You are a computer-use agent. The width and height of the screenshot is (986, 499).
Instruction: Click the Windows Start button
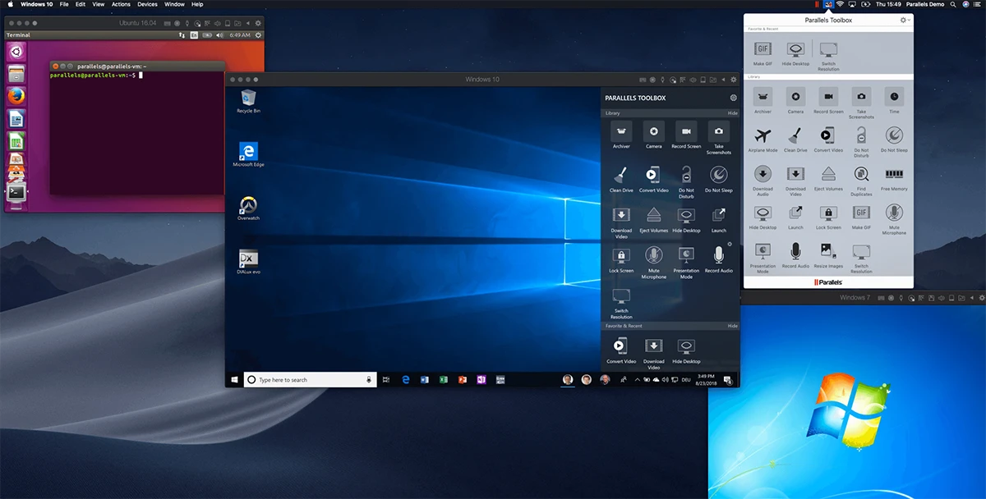pyautogui.click(x=235, y=379)
